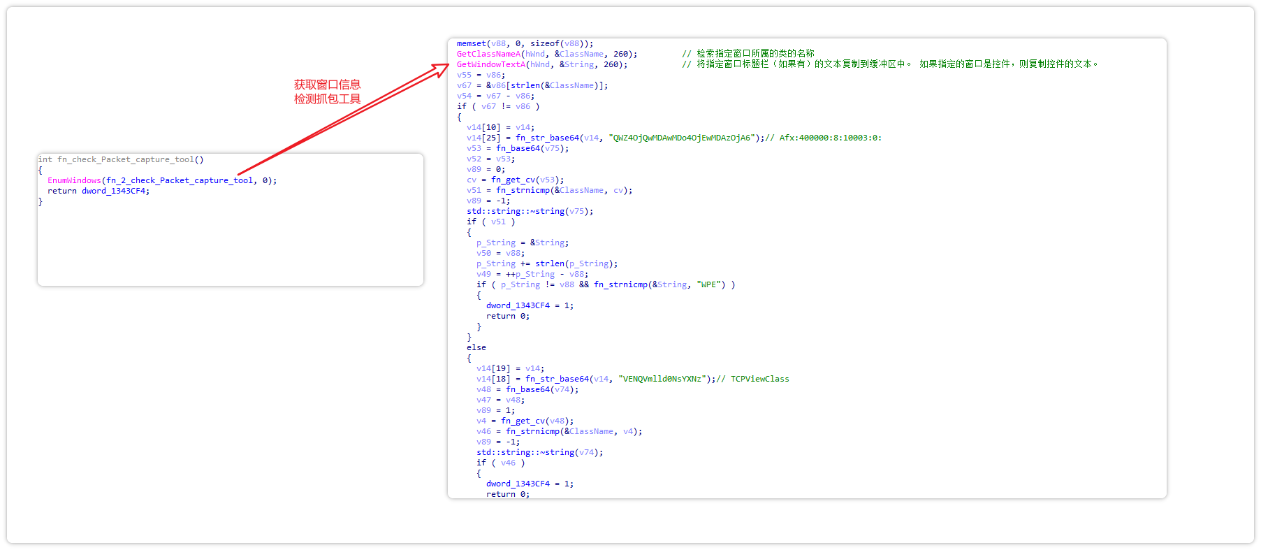Click the Afx:400000:8:10003:0: comment

[x=830, y=138]
